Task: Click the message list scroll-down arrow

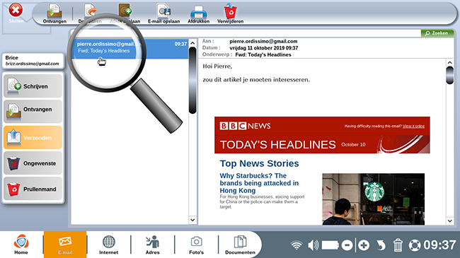Action: [192, 220]
